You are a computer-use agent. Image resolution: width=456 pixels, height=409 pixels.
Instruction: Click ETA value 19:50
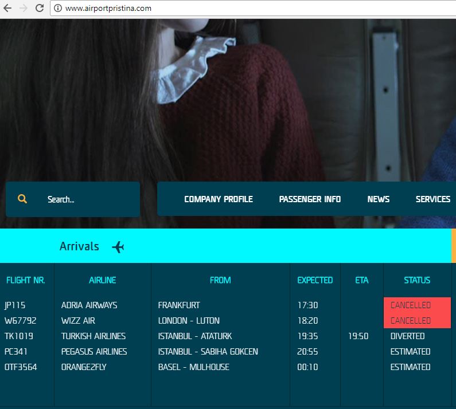point(358,336)
